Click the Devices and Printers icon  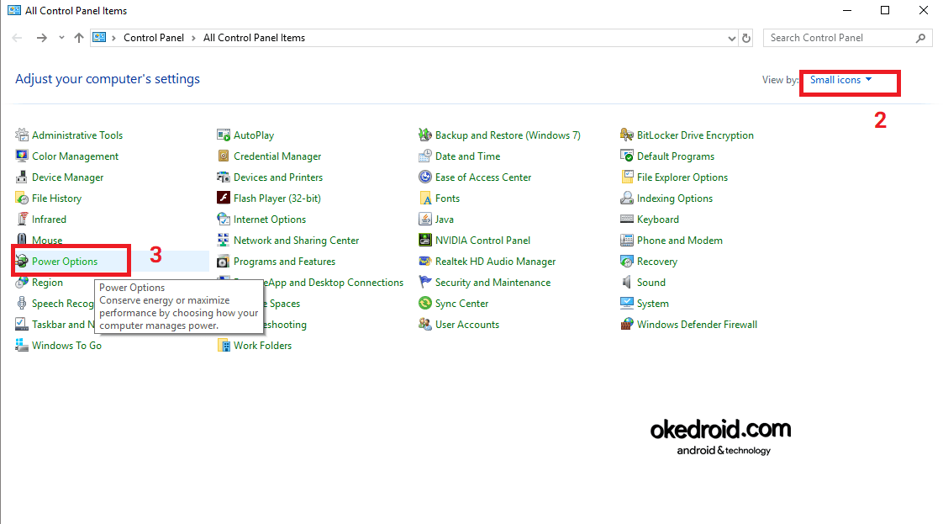click(224, 177)
